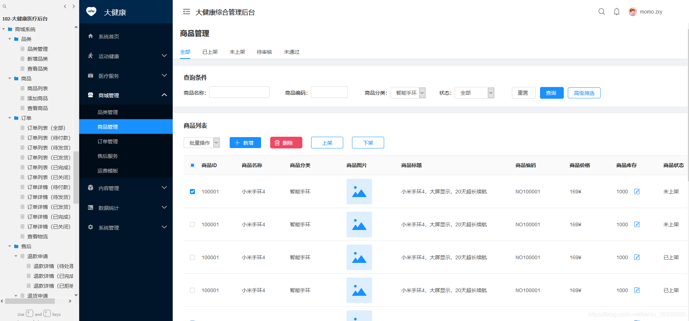Open the third row product image thumbnail
The width and height of the screenshot is (689, 321).
359,257
